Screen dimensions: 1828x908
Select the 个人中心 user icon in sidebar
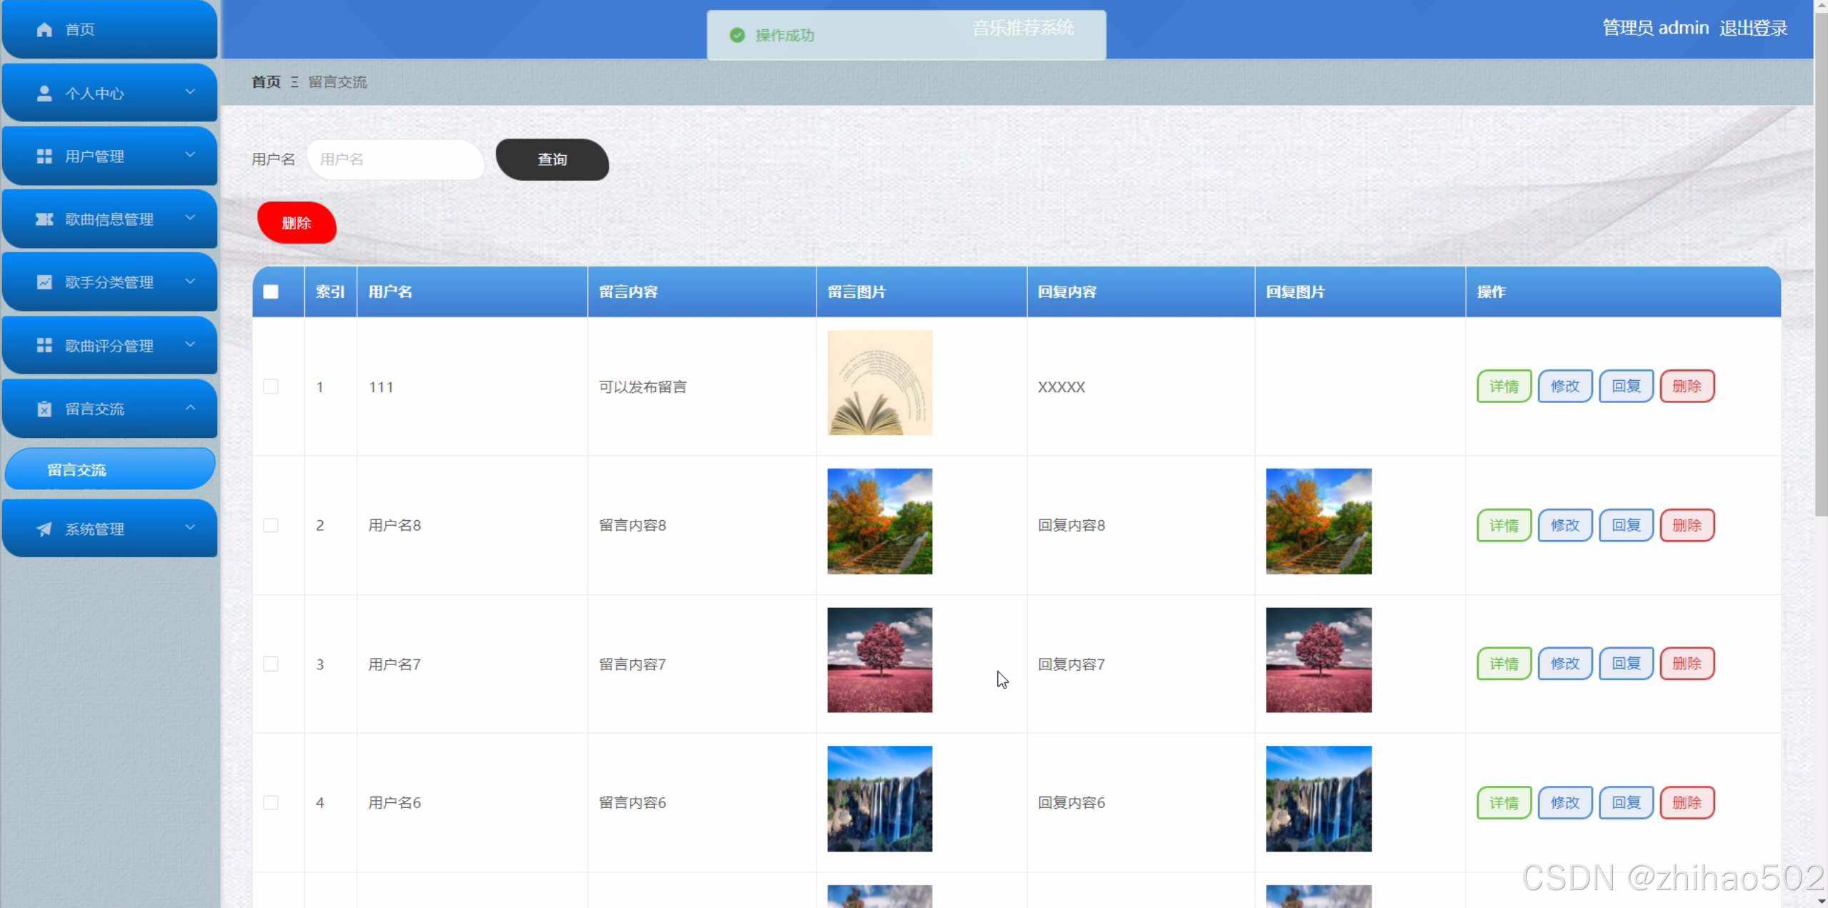click(44, 93)
